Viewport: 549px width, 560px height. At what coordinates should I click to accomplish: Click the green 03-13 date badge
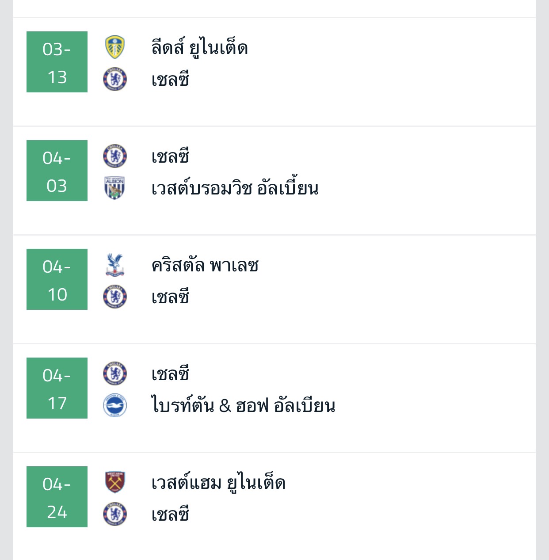pos(57,62)
